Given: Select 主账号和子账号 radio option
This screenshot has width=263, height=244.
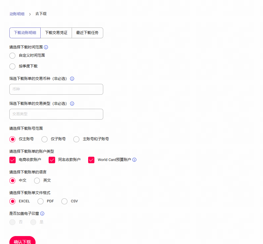Looking at the screenshot, I should click(x=76, y=139).
